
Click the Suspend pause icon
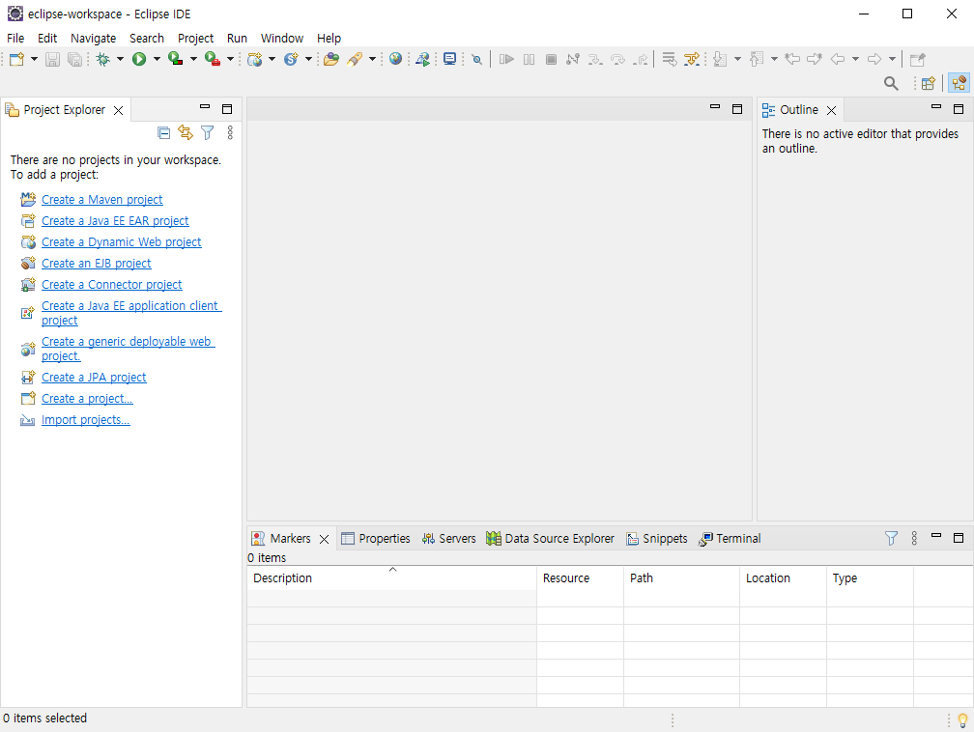point(529,59)
